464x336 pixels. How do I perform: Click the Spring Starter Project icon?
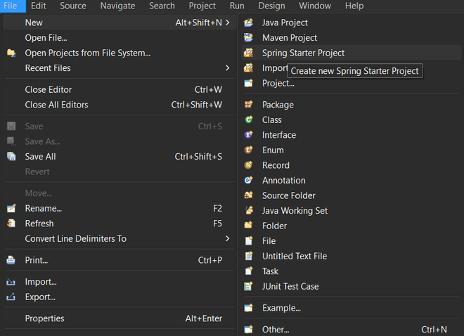[248, 53]
